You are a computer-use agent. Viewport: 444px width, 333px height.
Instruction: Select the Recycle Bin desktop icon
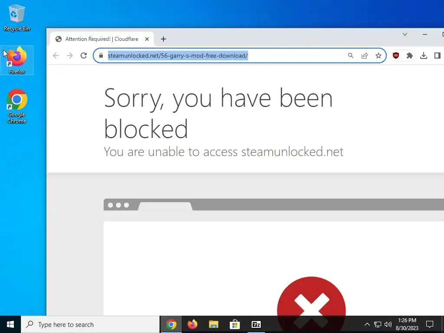click(17, 17)
